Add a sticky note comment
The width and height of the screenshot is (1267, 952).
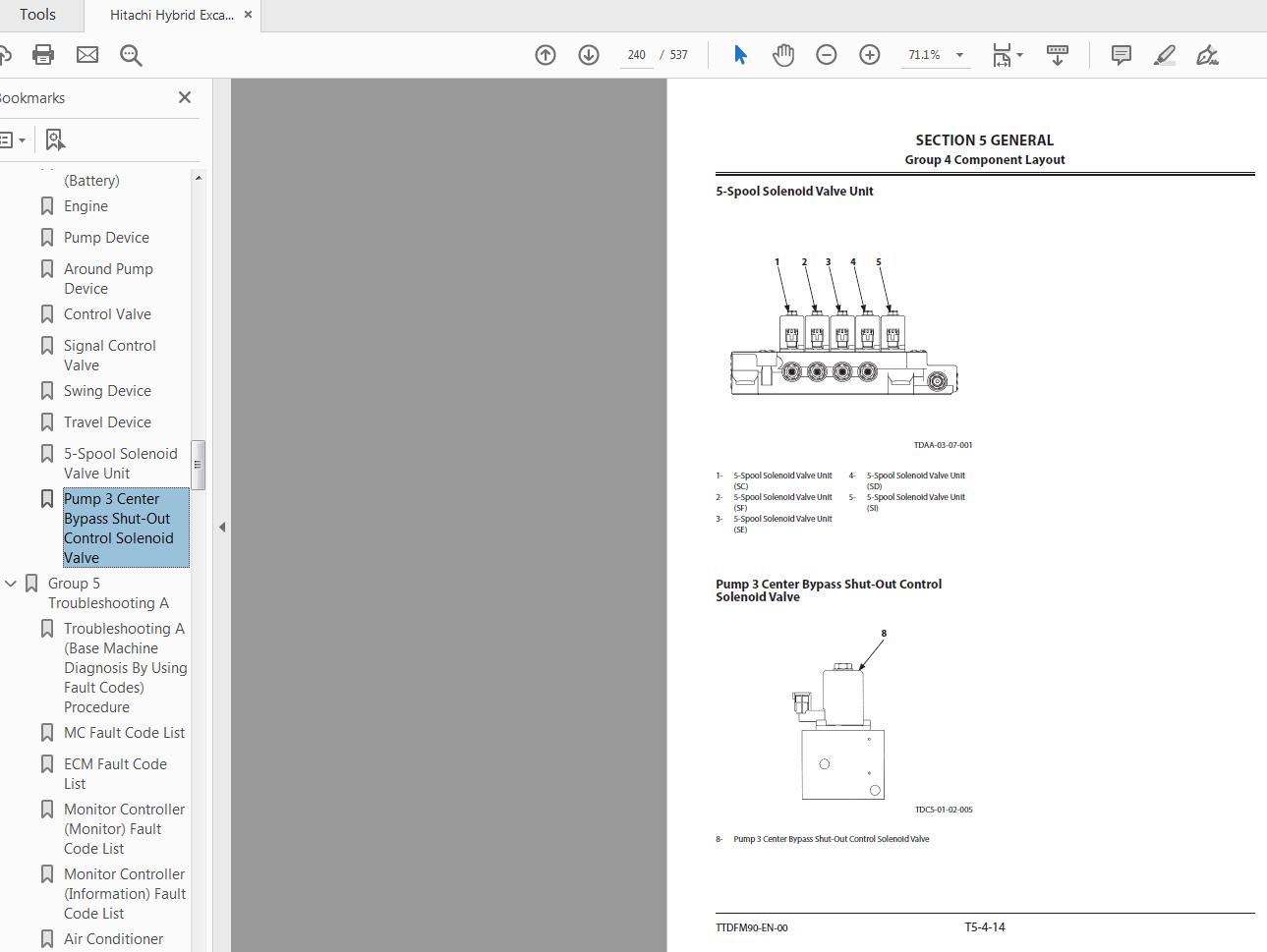[x=1121, y=55]
